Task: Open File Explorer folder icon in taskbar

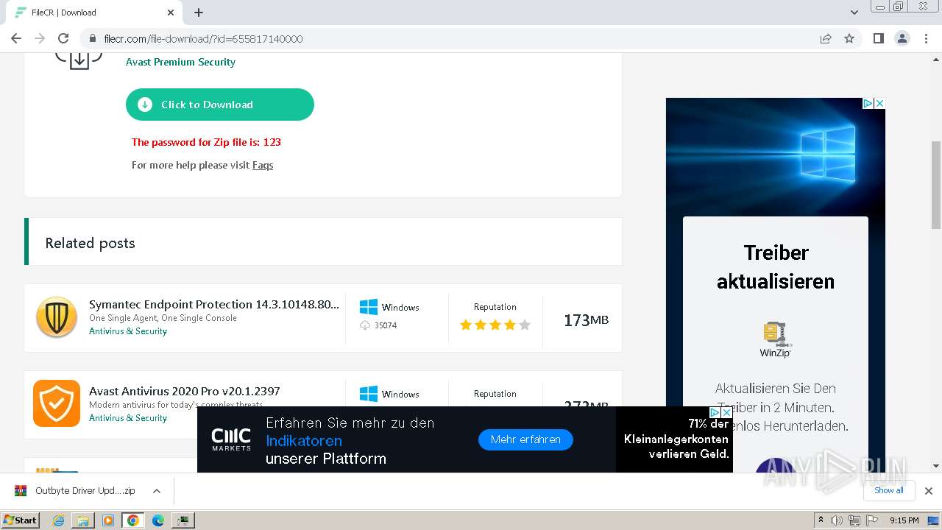Action: pyautogui.click(x=83, y=520)
